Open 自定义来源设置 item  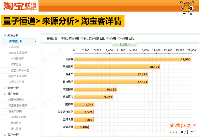(20, 70)
